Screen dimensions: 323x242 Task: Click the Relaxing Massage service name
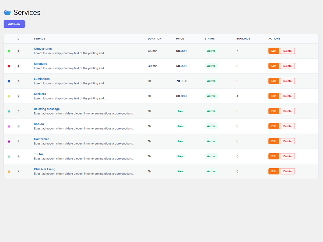tap(47, 109)
